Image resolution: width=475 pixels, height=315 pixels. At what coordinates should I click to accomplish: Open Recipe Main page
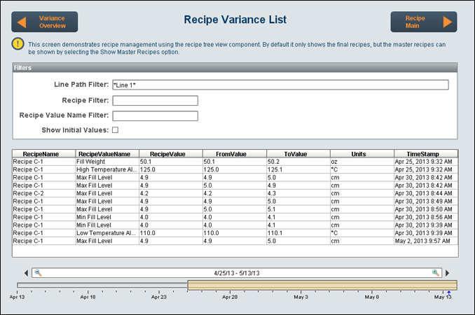point(423,22)
